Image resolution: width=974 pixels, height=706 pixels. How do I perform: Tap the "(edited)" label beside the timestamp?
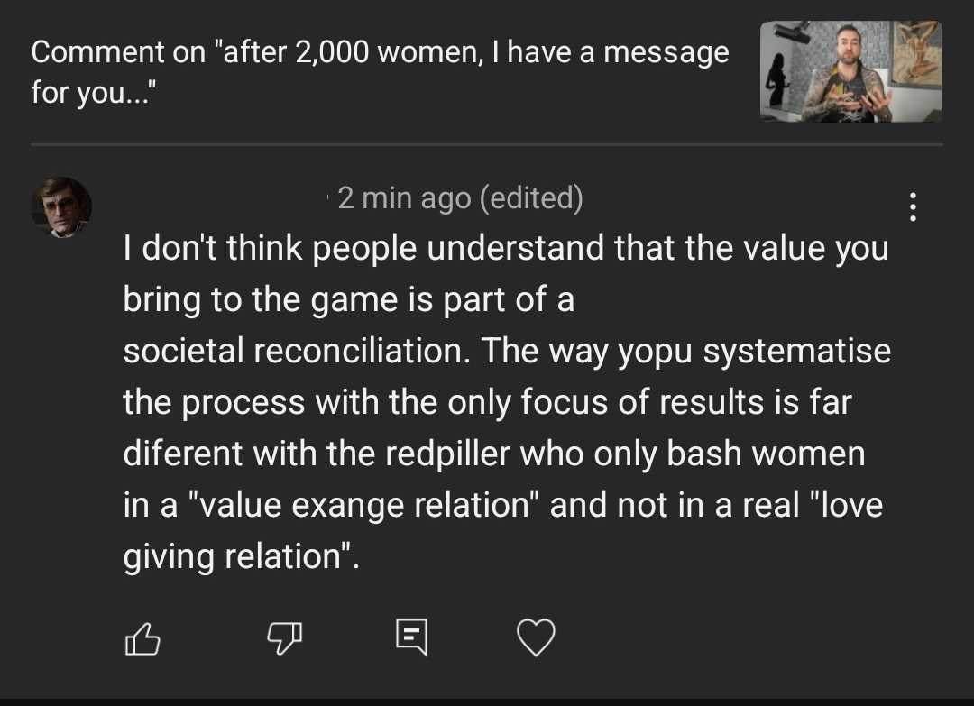531,197
